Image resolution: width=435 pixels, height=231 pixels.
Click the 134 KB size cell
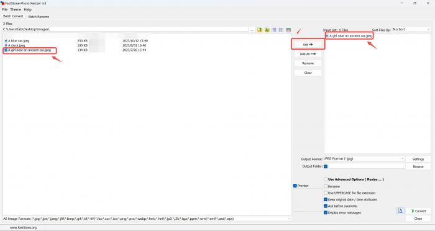click(x=83, y=50)
